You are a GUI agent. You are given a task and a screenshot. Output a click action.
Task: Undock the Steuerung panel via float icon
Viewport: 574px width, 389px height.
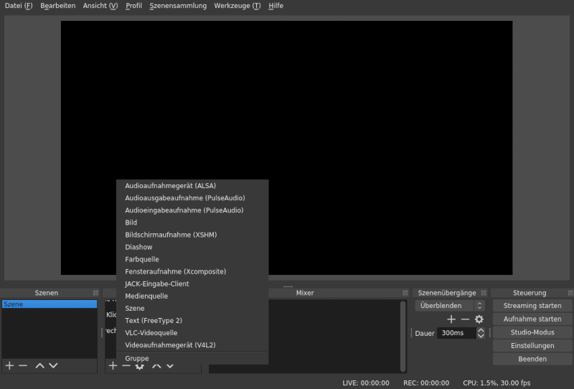pyautogui.click(x=570, y=293)
